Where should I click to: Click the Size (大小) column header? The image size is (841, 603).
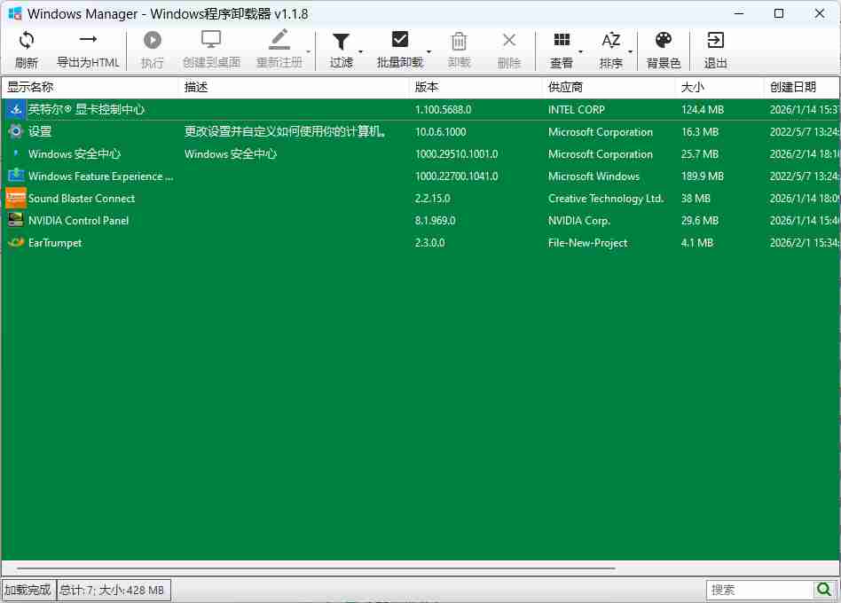click(719, 87)
